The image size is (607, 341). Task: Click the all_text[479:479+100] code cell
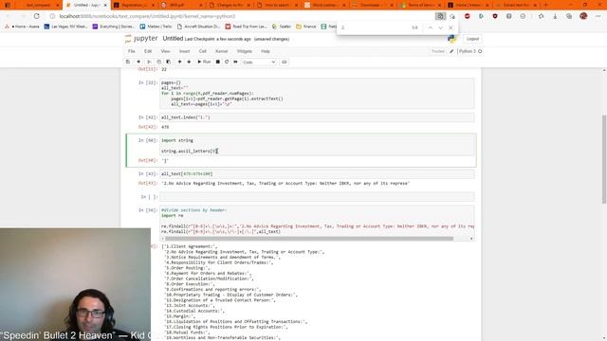tap(317, 174)
